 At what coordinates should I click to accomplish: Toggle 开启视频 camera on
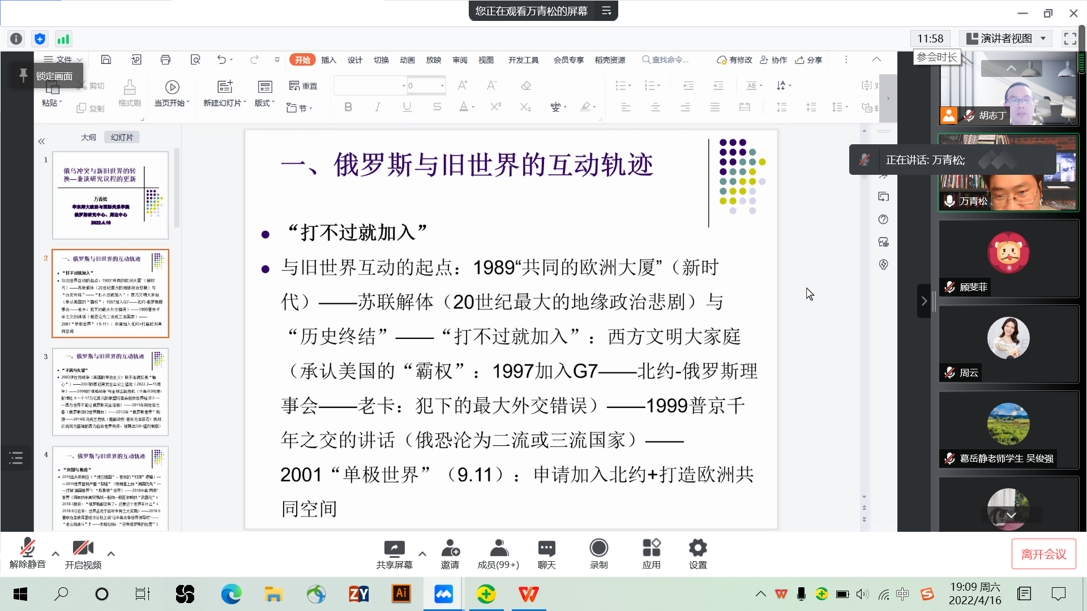pyautogui.click(x=83, y=548)
